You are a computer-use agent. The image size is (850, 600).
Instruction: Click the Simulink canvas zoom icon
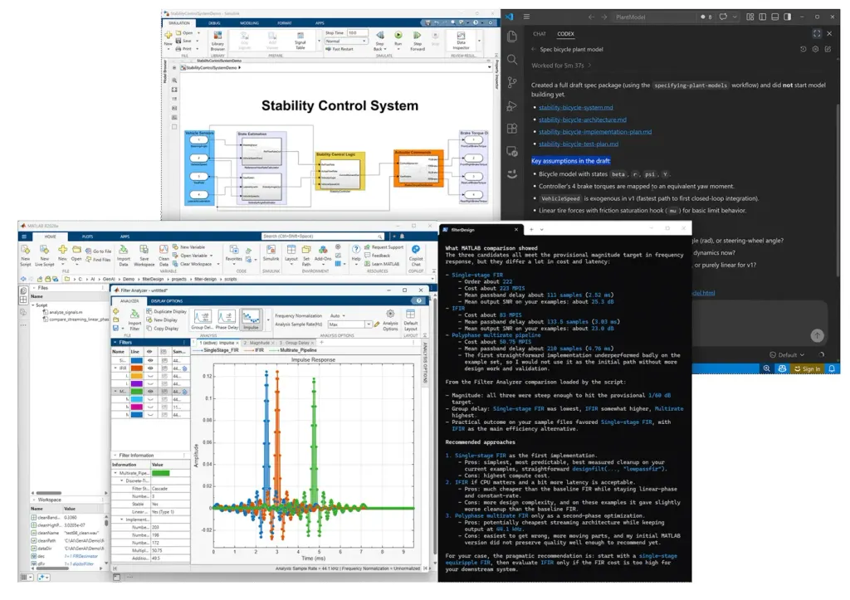pyautogui.click(x=174, y=80)
